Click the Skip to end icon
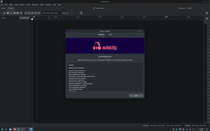This screenshot has height=131, width=210. [17, 13]
